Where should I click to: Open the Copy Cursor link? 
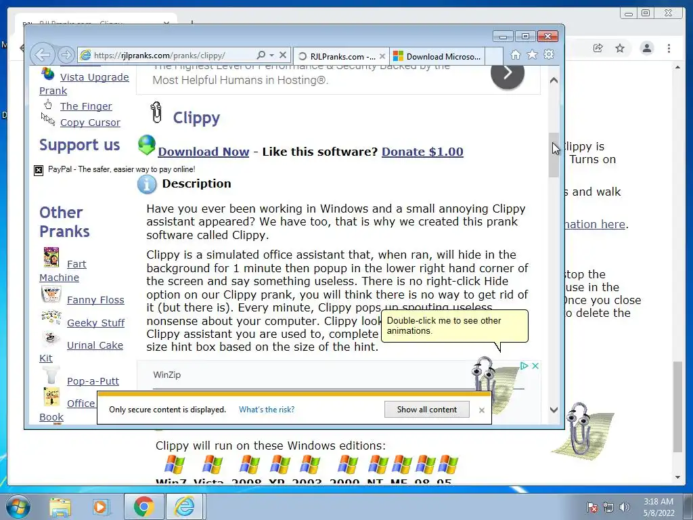click(x=90, y=123)
